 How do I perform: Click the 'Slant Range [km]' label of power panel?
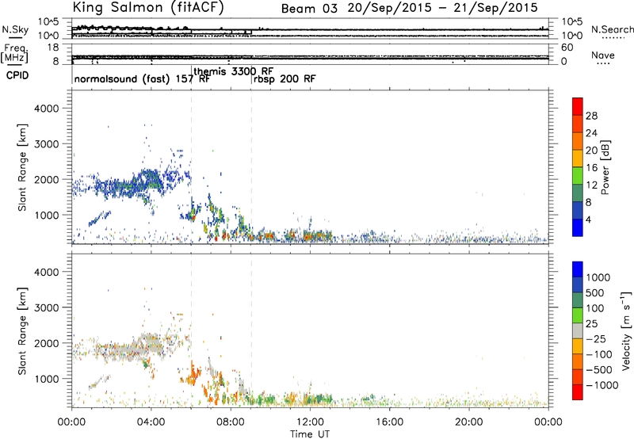tap(22, 167)
